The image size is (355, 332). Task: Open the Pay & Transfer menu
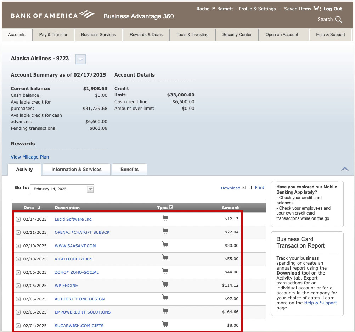tap(53, 35)
